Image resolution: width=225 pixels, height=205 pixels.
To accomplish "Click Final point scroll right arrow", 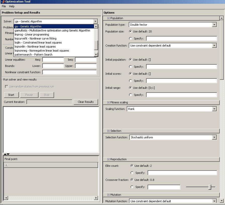I will click(x=96, y=198).
